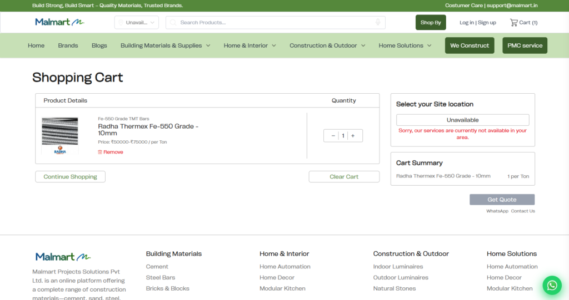Click the Sign up link
This screenshot has width=569, height=300.
tap(487, 23)
